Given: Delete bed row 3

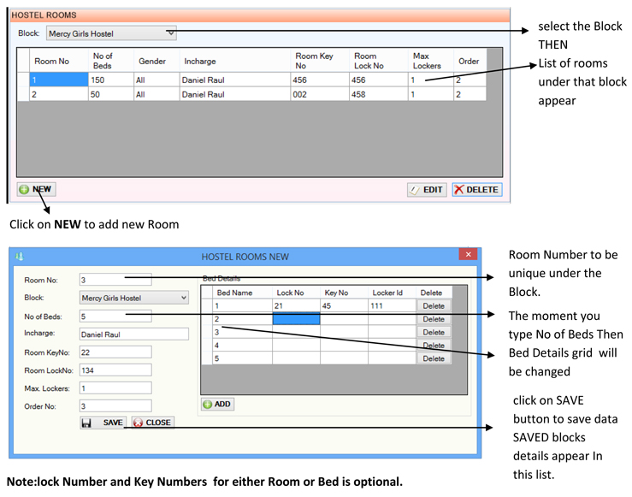Looking at the screenshot, I should (x=434, y=332).
